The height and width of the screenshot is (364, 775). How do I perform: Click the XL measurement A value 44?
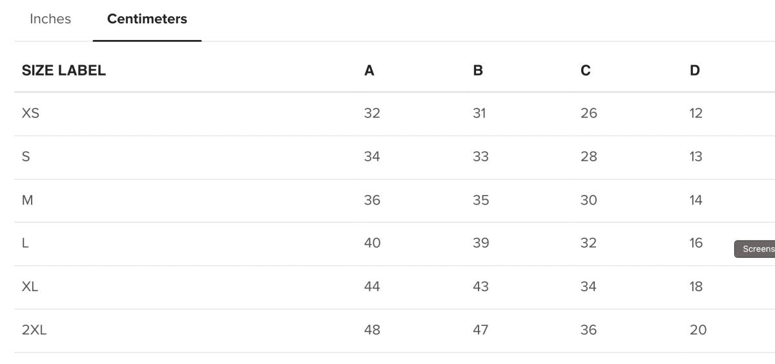click(x=372, y=287)
